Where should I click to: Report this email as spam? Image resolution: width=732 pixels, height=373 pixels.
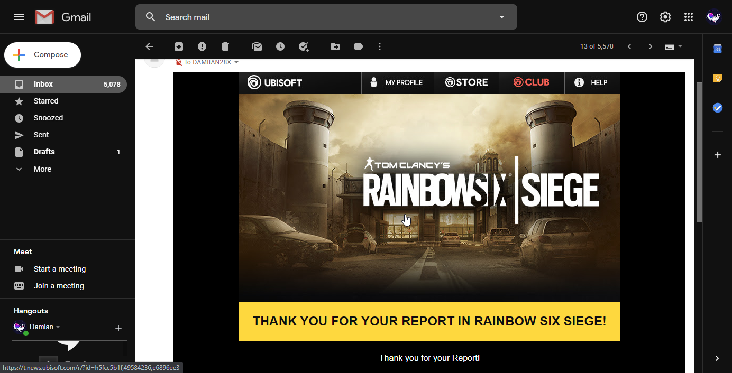[202, 46]
